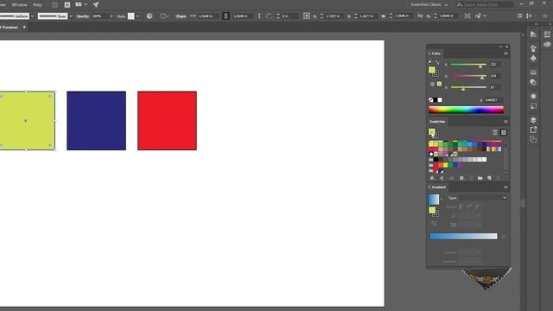Click the New Swatch icon
Screen dimensions: 553x311
[489, 178]
